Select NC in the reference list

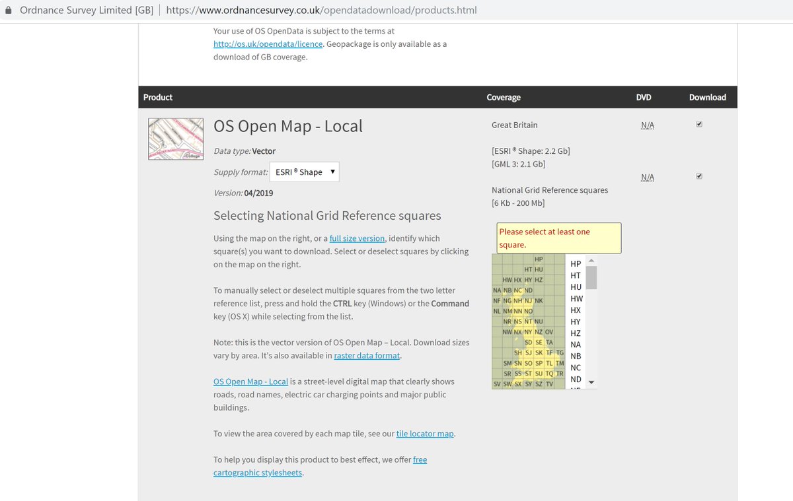point(576,368)
